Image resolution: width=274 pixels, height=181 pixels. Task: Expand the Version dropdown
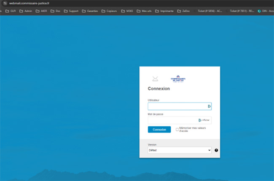179,150
